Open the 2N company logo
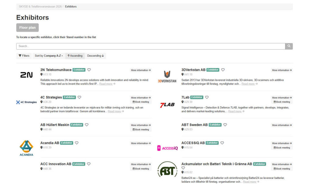312x187 pixels. [x=27, y=75]
